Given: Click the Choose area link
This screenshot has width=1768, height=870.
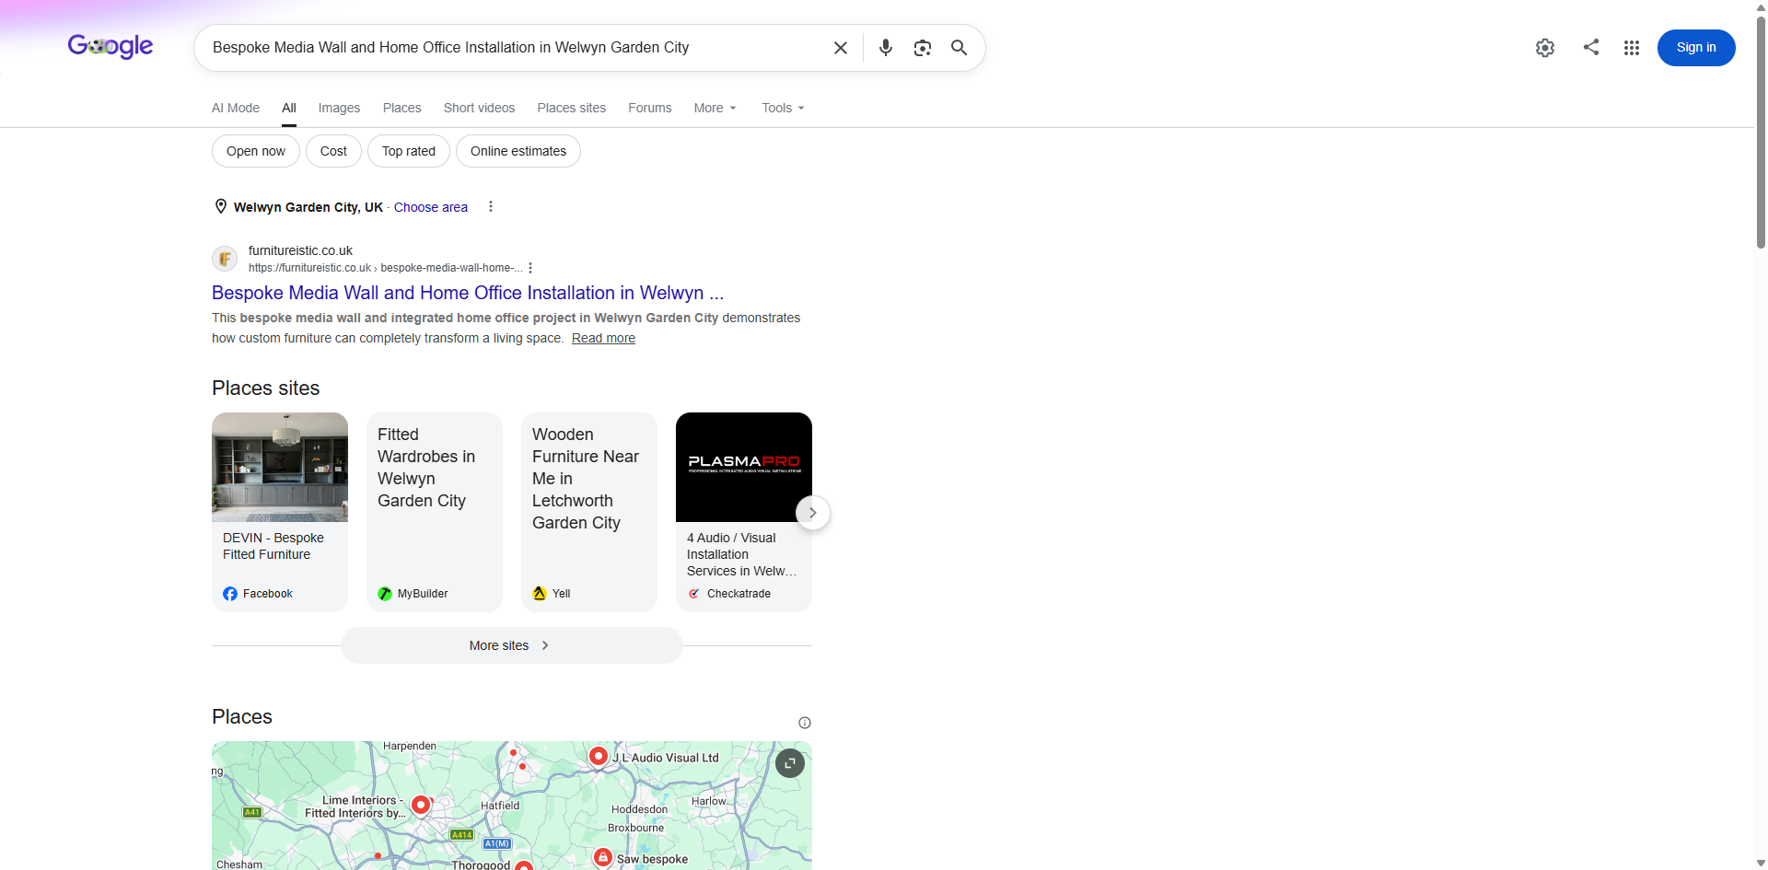Looking at the screenshot, I should point(431,207).
